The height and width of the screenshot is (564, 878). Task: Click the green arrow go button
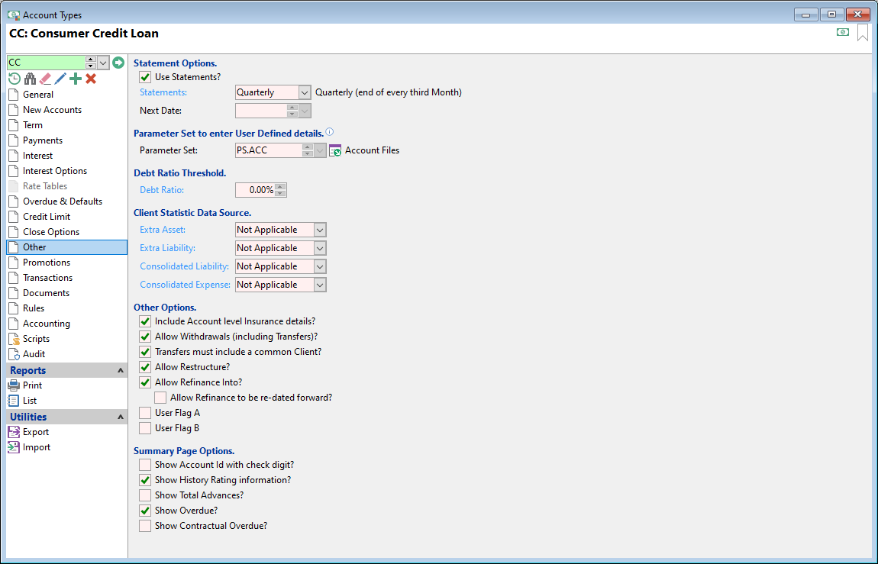[118, 63]
